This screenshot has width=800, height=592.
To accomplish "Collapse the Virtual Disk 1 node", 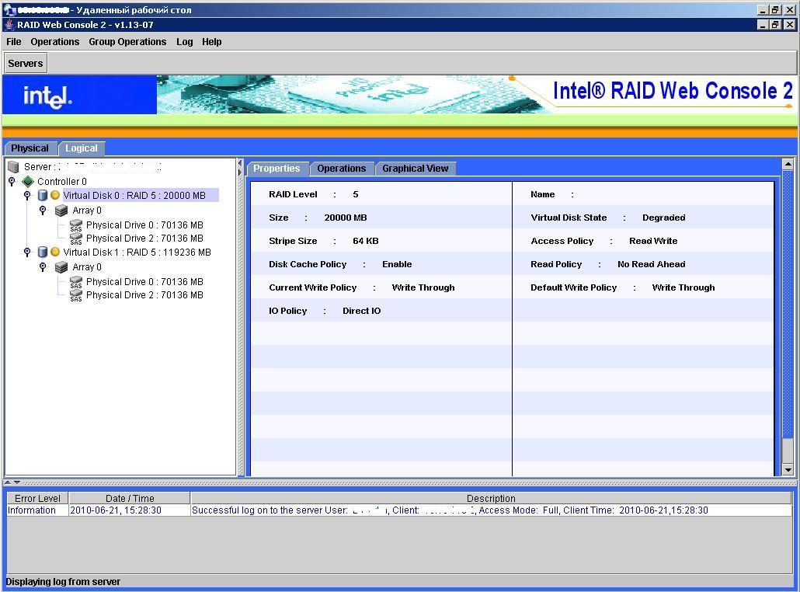I will [27, 252].
